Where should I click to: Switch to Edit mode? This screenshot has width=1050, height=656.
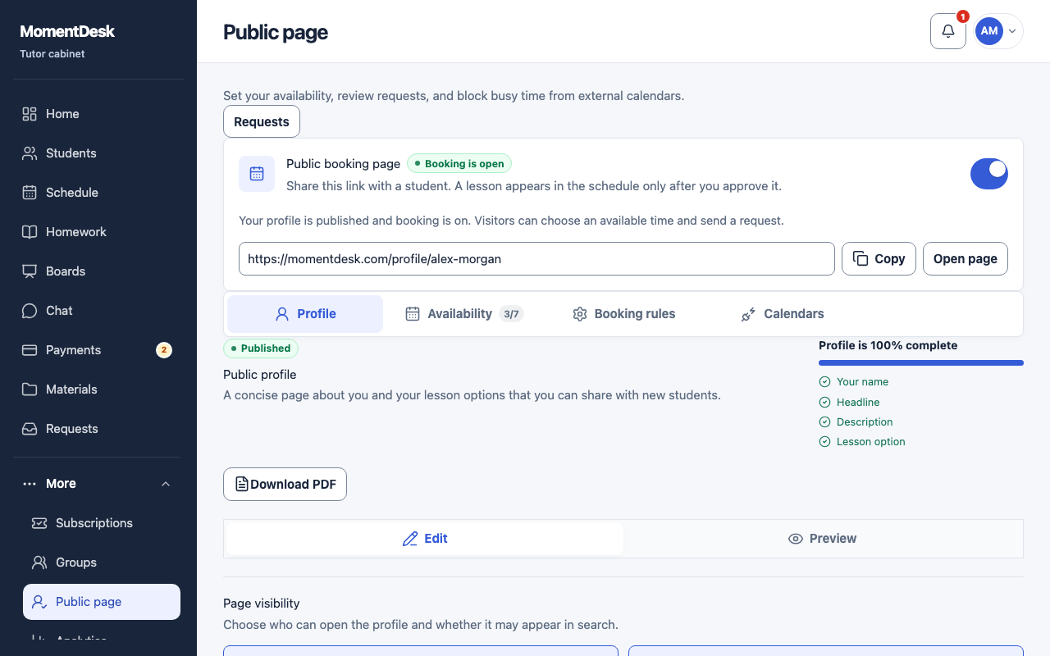point(425,539)
